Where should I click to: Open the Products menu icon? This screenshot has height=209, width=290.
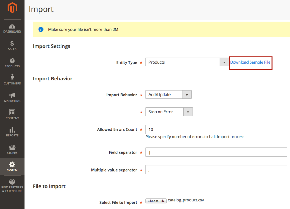click(x=12, y=63)
